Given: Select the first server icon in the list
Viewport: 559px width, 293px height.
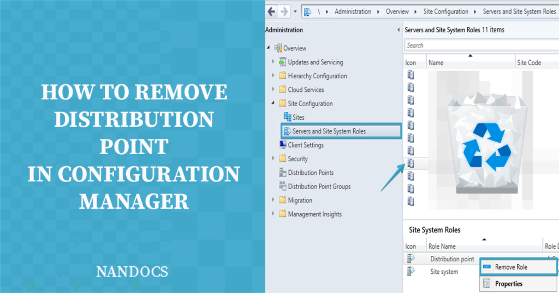Looking at the screenshot, I should coord(411,74).
